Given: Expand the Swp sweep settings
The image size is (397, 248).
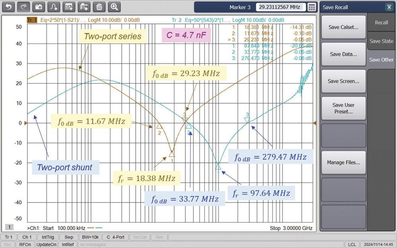Looking at the screenshot, I should coord(69,237).
